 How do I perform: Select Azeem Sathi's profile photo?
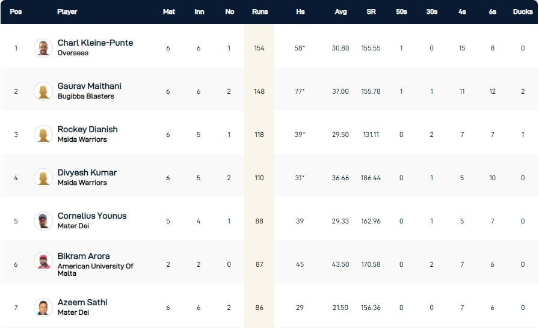[43, 308]
